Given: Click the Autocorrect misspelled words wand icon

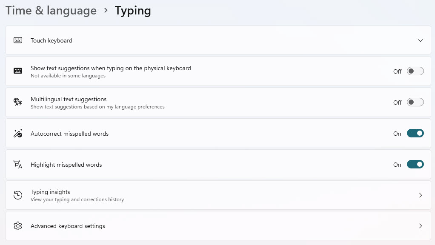Looking at the screenshot, I should (18, 133).
